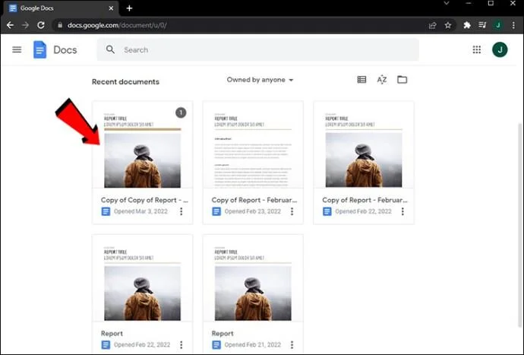This screenshot has height=355, width=524.
Task: Open the J account avatar in Docs header
Action: [500, 49]
